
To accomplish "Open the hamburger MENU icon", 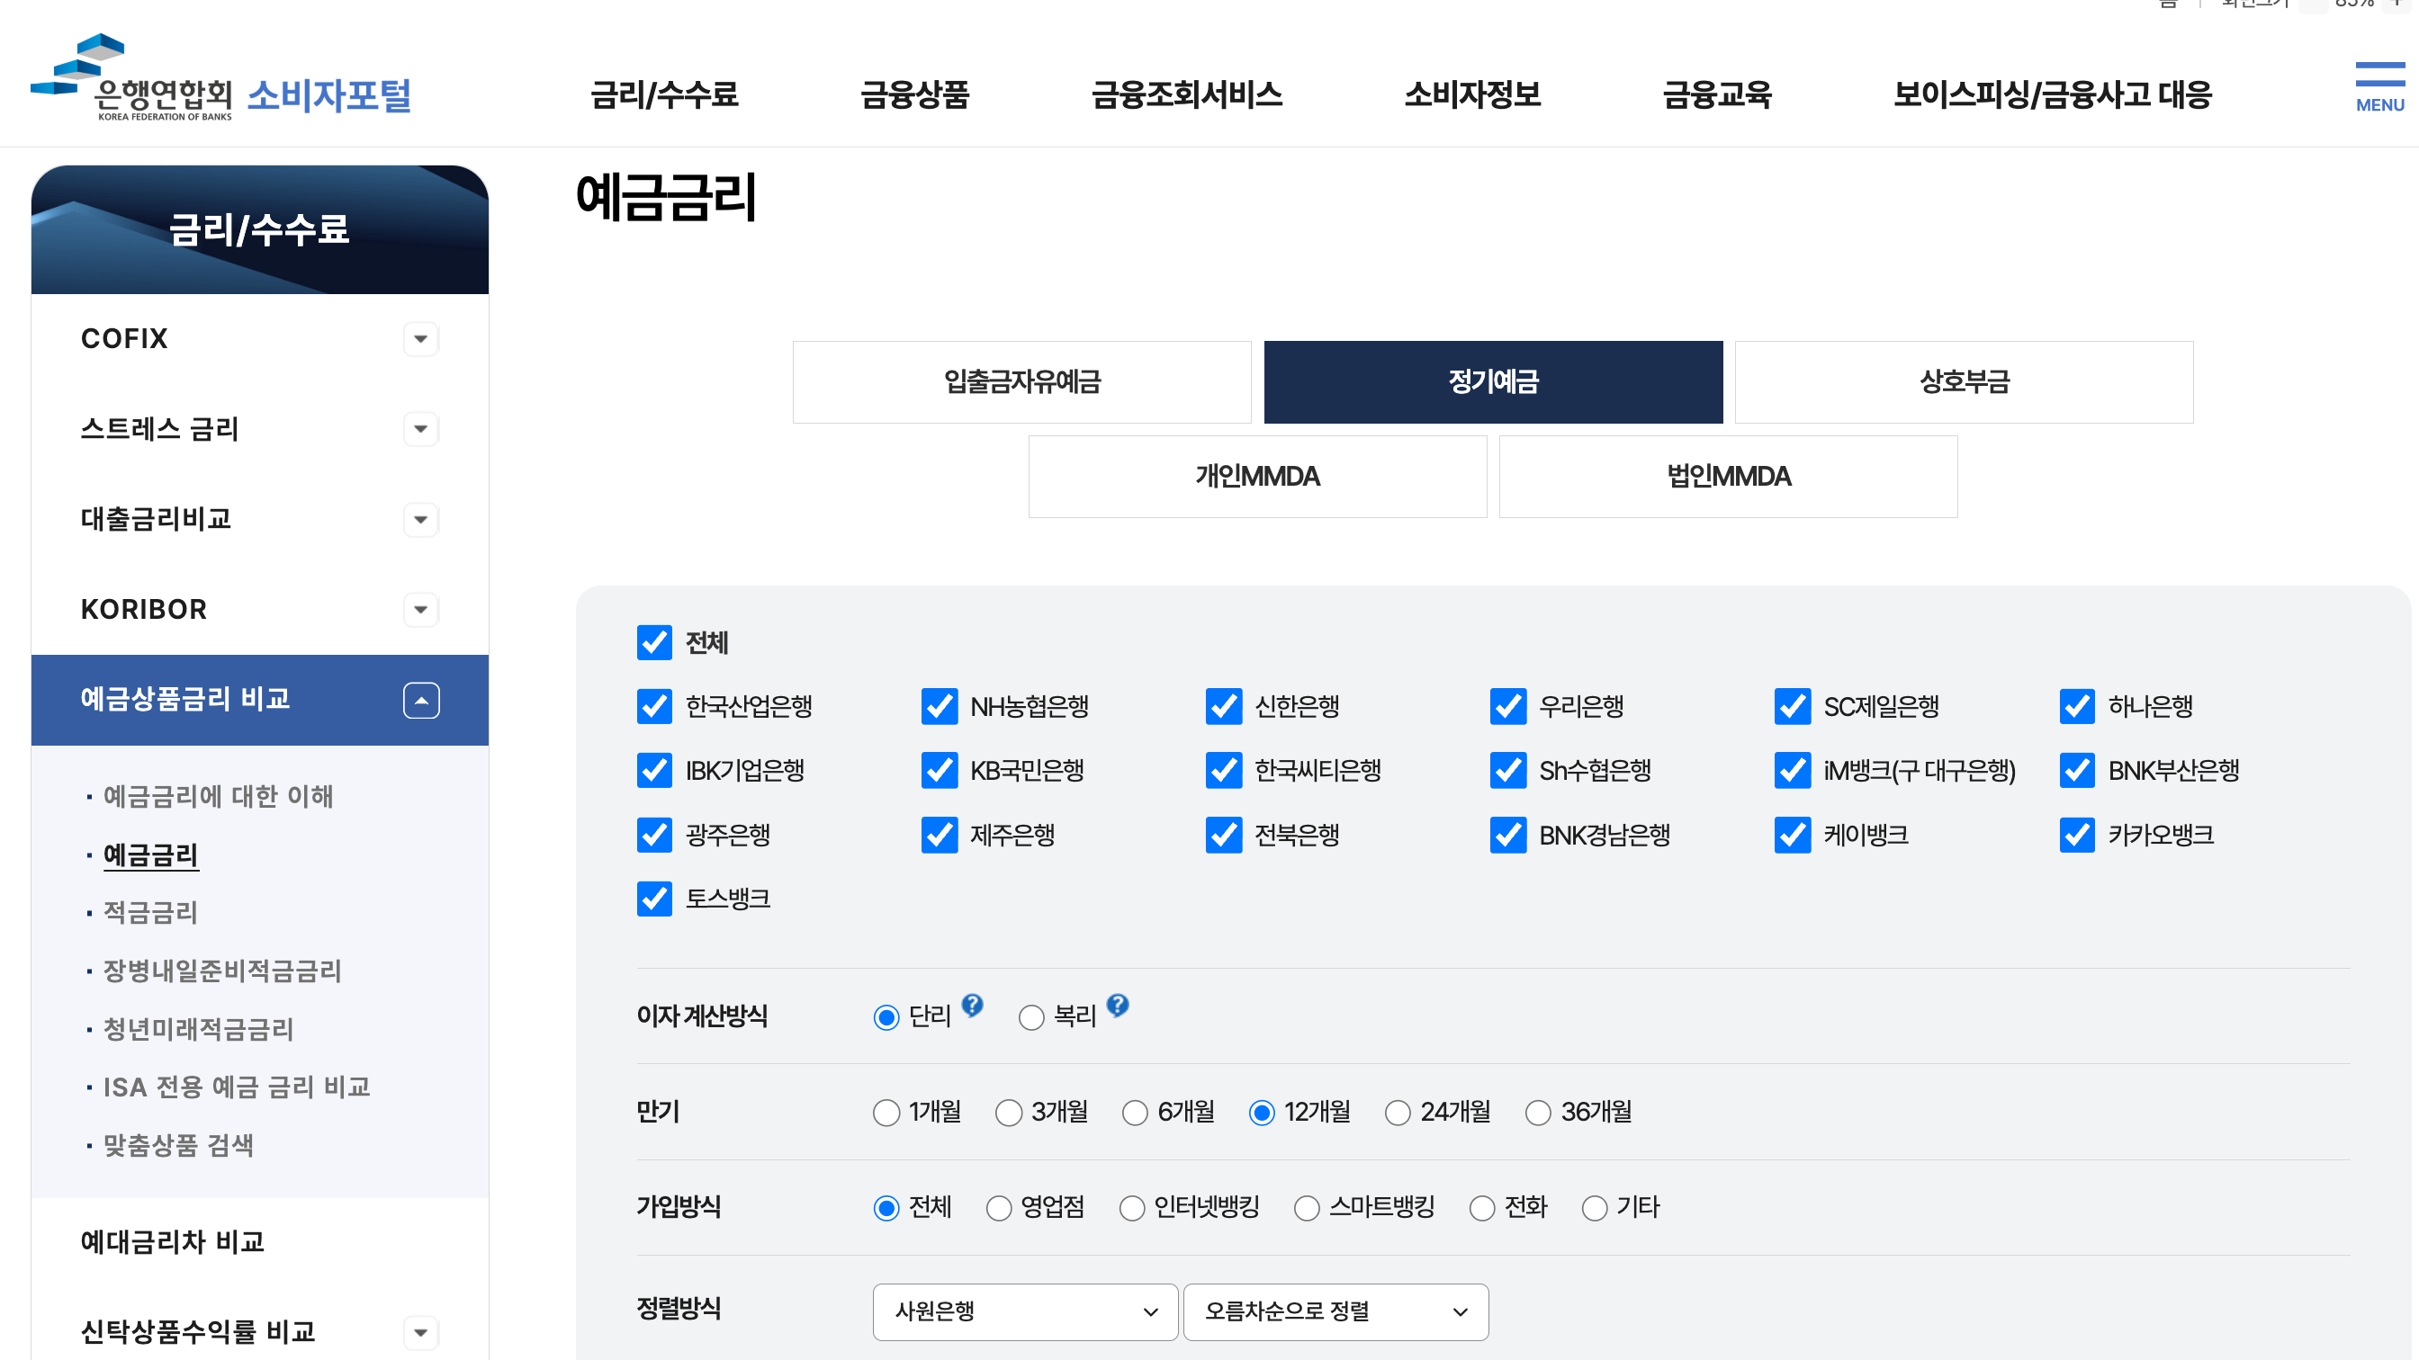I will pos(2379,87).
